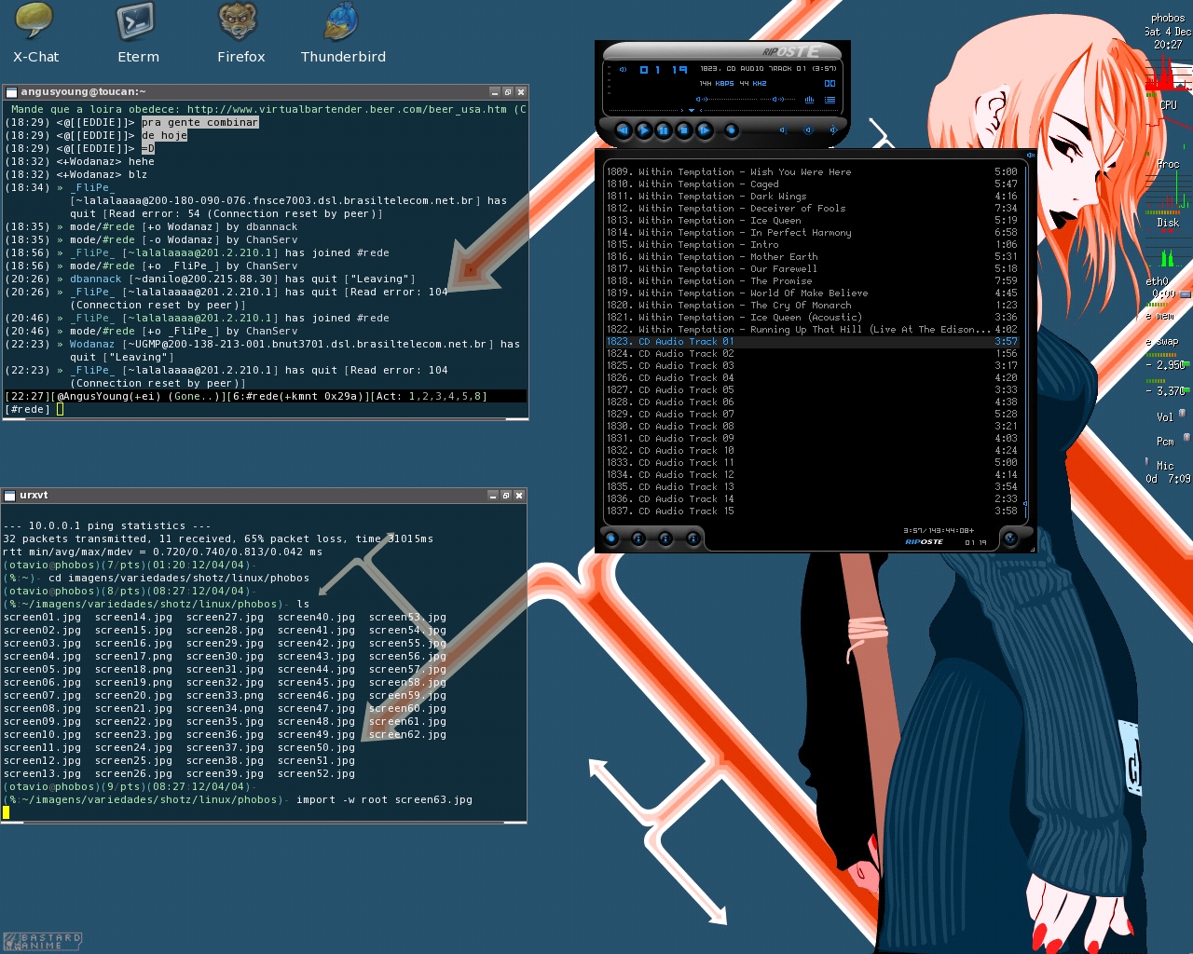This screenshot has height=954, width=1193.
Task: Select playlist entry 1819 World Of Make Believe
Action: tap(812, 293)
